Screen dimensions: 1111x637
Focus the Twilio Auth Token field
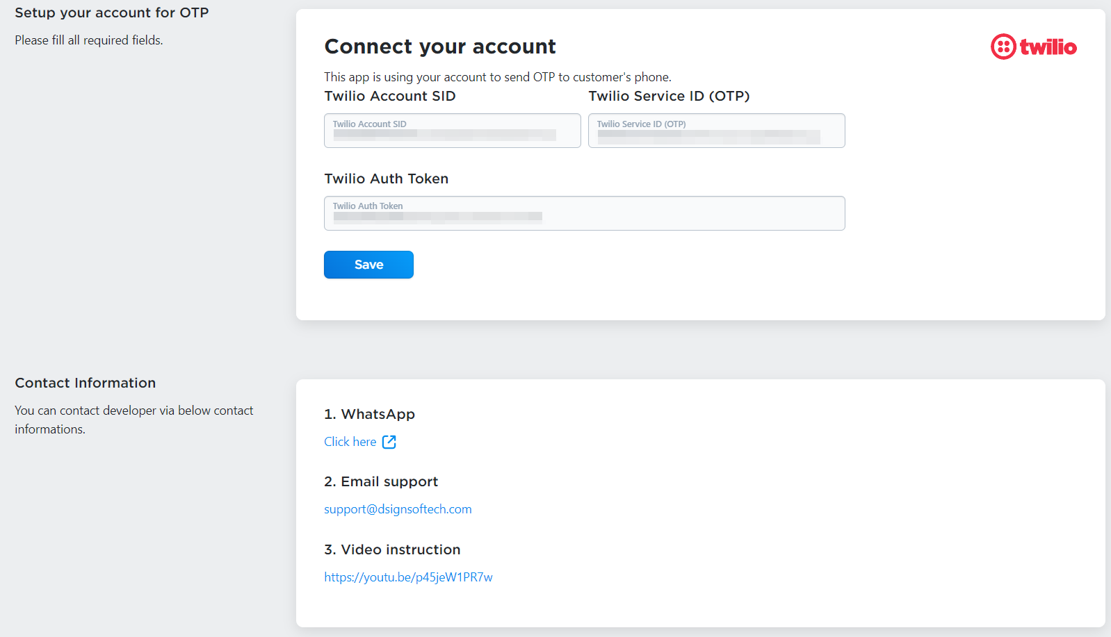[585, 213]
